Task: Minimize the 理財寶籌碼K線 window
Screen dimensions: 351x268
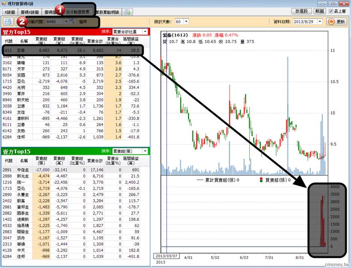Action: (322, 4)
